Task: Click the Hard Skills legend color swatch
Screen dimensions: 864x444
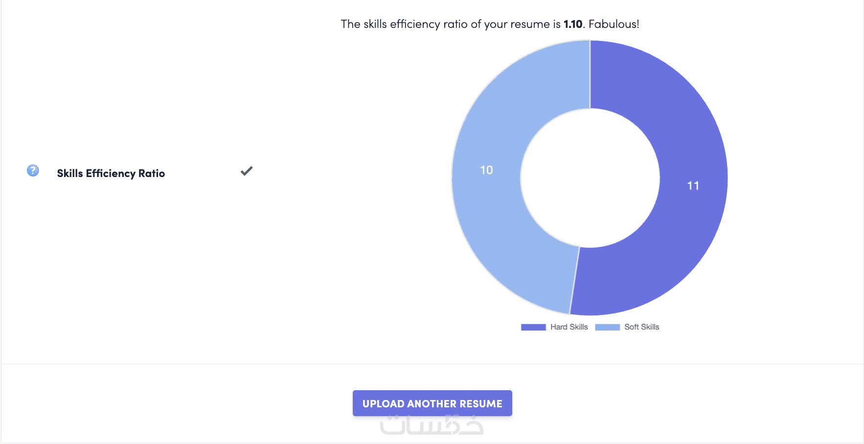Action: tap(533, 327)
